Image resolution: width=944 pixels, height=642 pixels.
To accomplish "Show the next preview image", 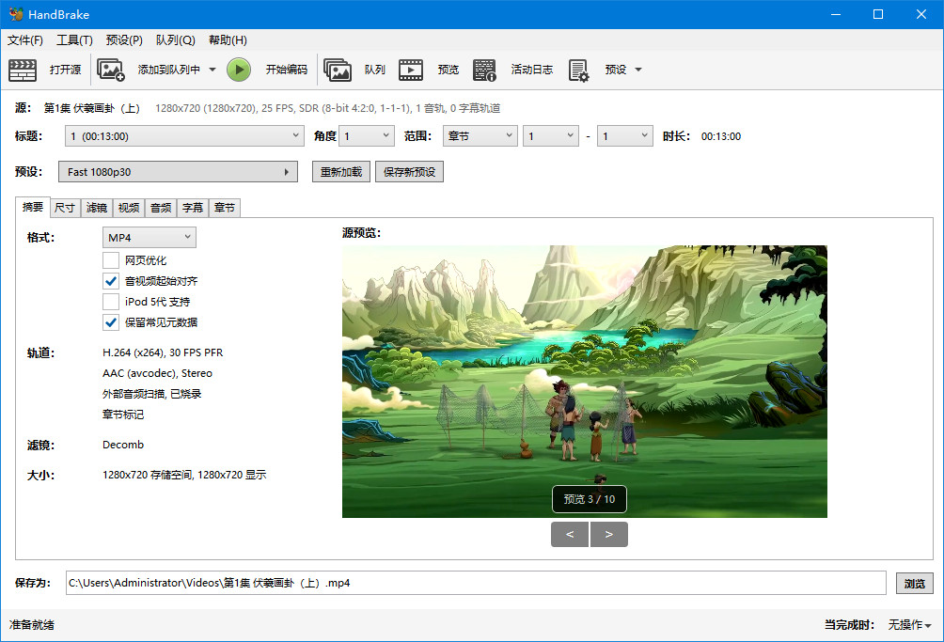I will point(608,534).
